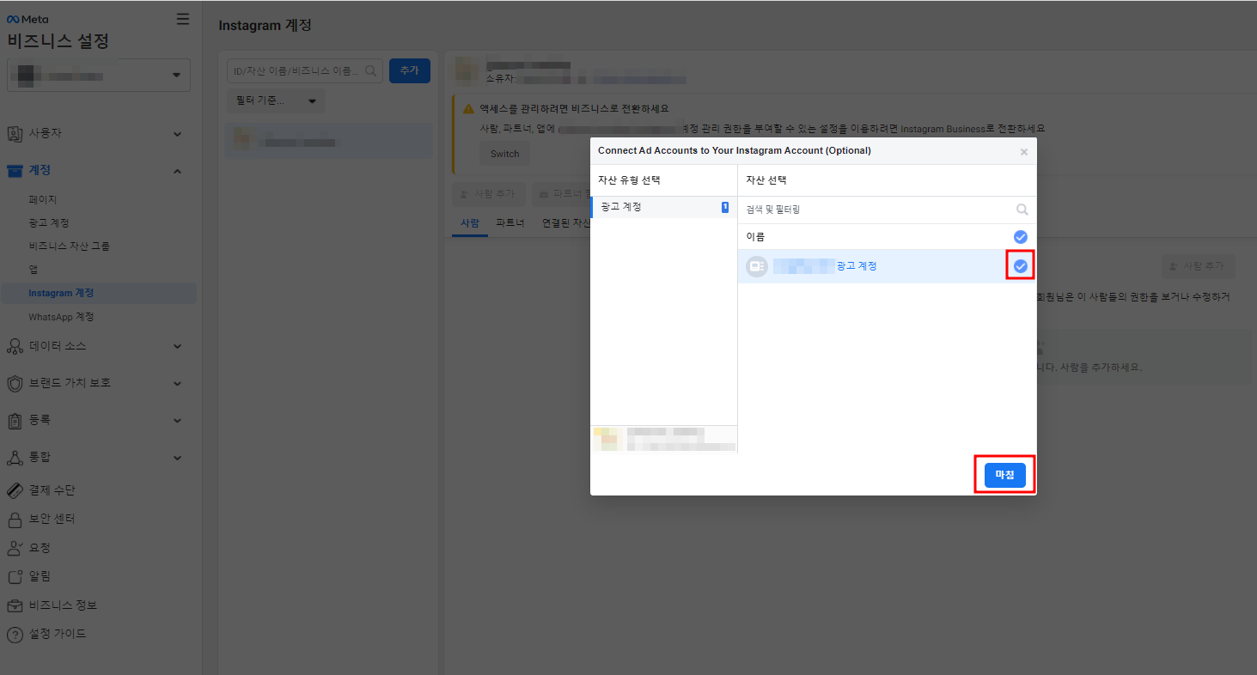Click the 사람 추가 button at right
The width and height of the screenshot is (1257, 675).
pyautogui.click(x=1199, y=266)
